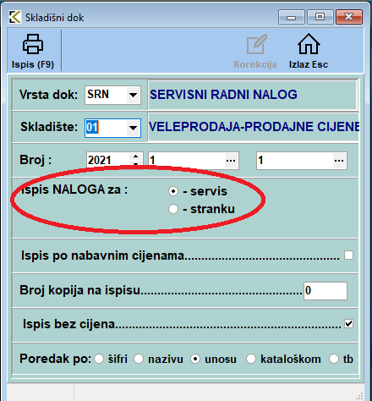The image size is (372, 401).
Task: Open the lookup dots of second Broj field
Action: click(x=339, y=161)
